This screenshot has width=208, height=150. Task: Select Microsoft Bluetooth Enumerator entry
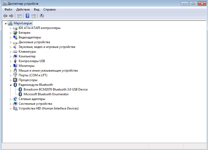(46, 94)
